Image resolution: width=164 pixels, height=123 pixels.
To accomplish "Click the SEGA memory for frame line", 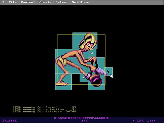I will [44, 107].
